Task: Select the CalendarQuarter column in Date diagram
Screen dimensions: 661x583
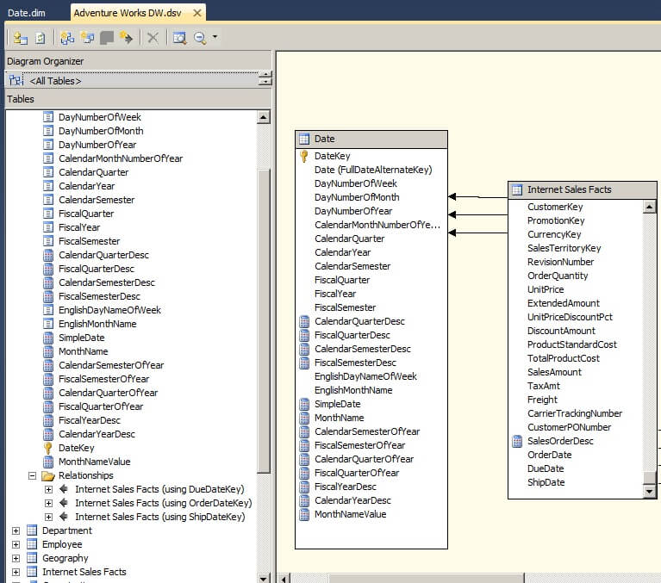Action: point(349,239)
